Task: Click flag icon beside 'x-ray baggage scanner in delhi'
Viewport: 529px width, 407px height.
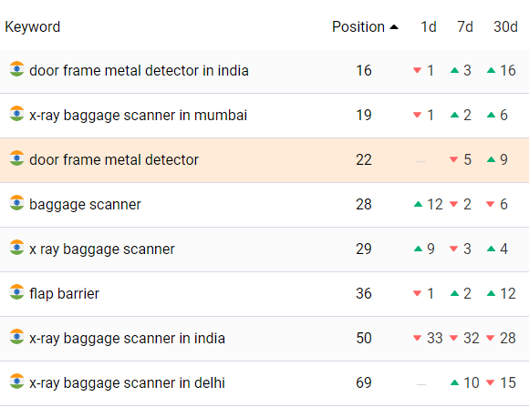Action: coord(16,382)
